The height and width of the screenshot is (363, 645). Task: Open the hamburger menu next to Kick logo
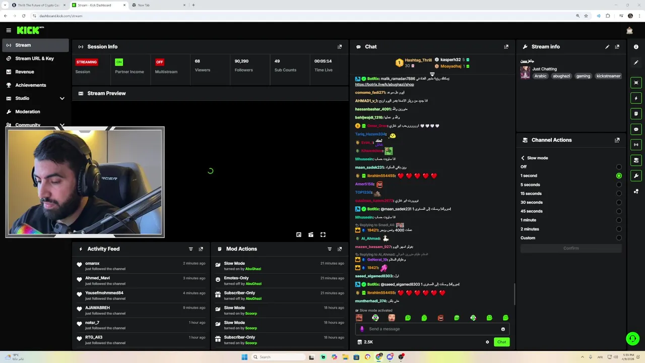tap(9, 30)
